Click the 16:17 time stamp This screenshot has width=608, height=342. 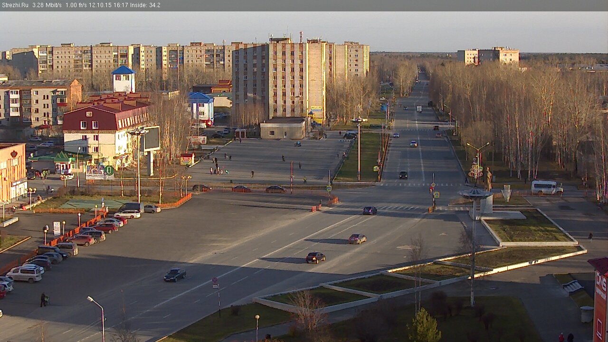[x=121, y=5]
